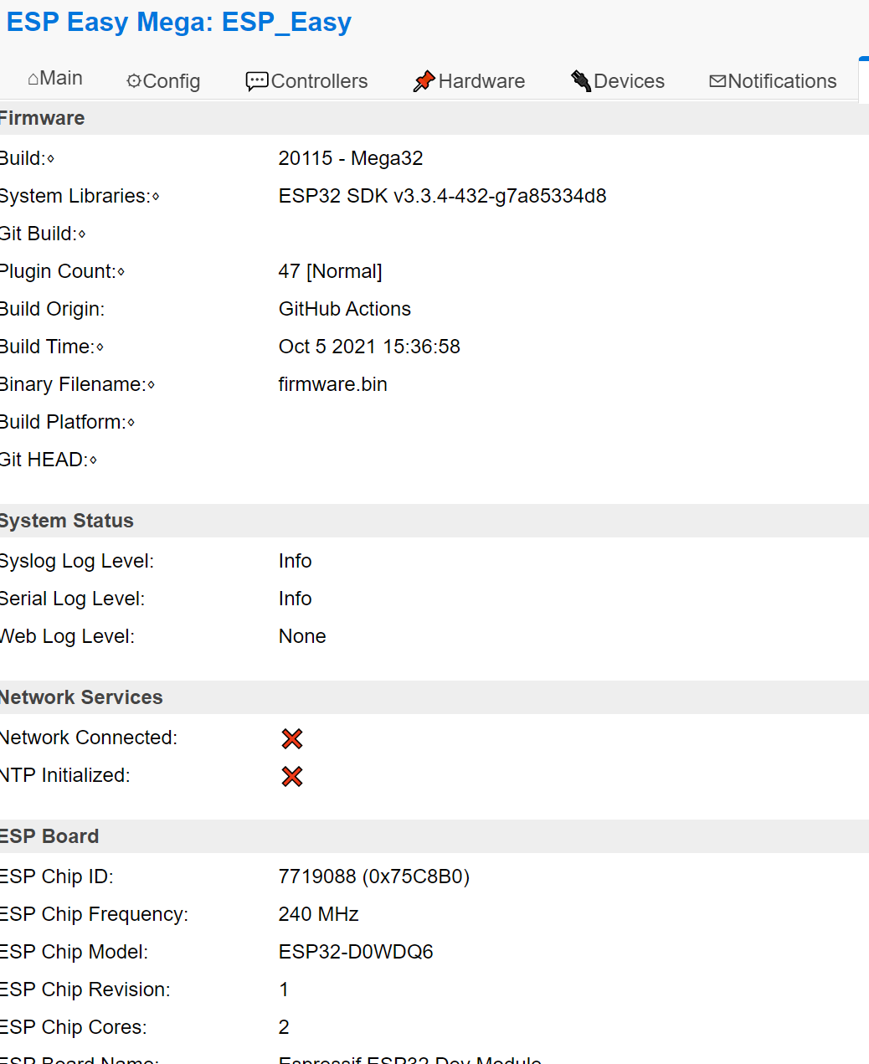Click the copy icon beside Plugin Count
The height and width of the screenshot is (1064, 869).
pos(121,272)
